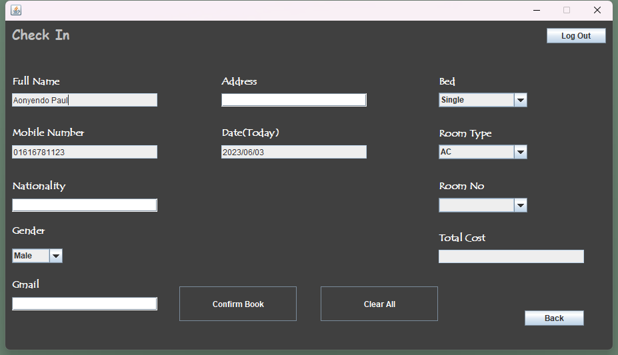618x355 pixels.
Task: Click the Log Out button
Action: coord(576,36)
